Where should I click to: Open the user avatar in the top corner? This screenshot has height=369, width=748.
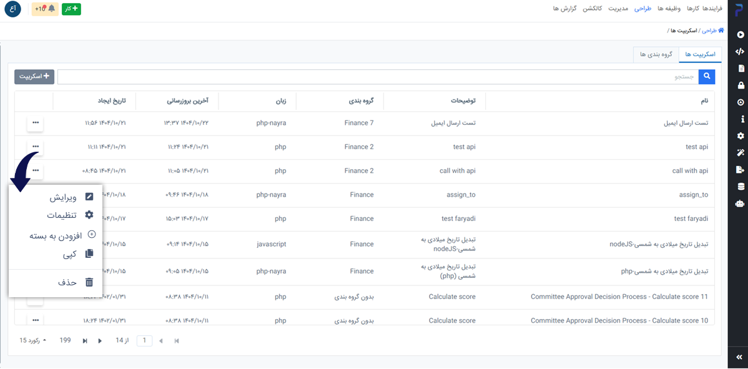pyautogui.click(x=12, y=9)
